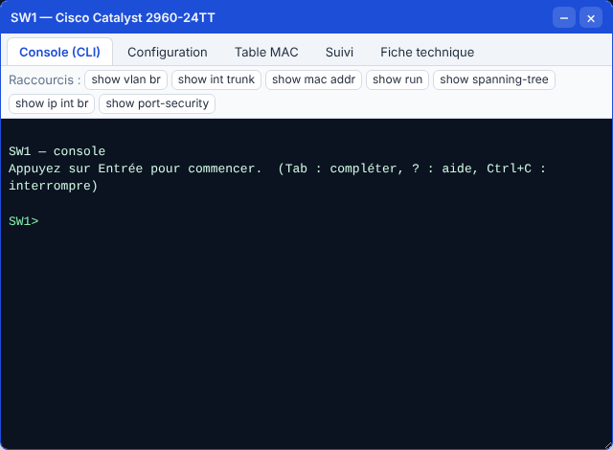
Task: Open the Table MAC tab
Action: tap(266, 52)
